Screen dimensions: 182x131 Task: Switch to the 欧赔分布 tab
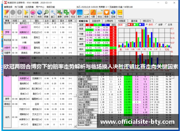coord(83,21)
